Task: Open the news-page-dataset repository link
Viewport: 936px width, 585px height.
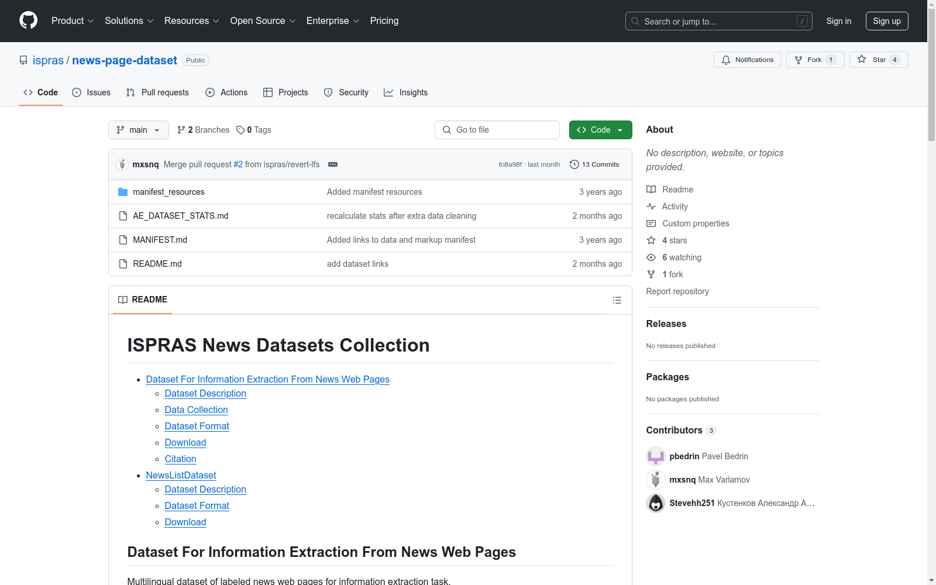Action: (125, 60)
